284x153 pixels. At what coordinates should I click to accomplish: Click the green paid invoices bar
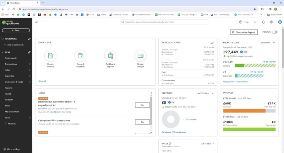pyautogui.click(x=249, y=130)
